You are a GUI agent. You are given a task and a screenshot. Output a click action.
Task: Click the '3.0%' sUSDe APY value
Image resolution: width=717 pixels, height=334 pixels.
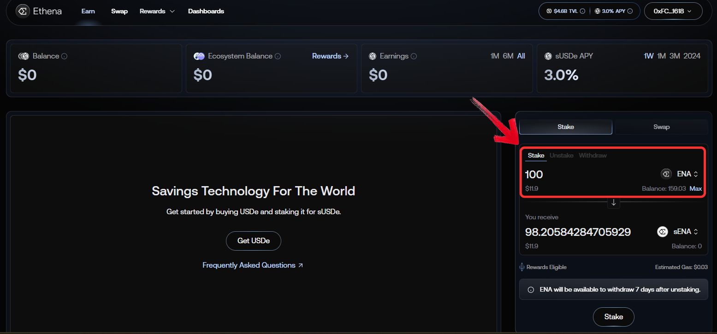(561, 75)
